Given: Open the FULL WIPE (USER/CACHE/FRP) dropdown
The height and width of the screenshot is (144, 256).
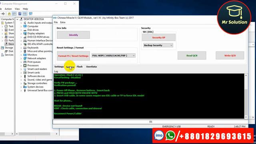Looking at the screenshot, I should pos(114,56).
